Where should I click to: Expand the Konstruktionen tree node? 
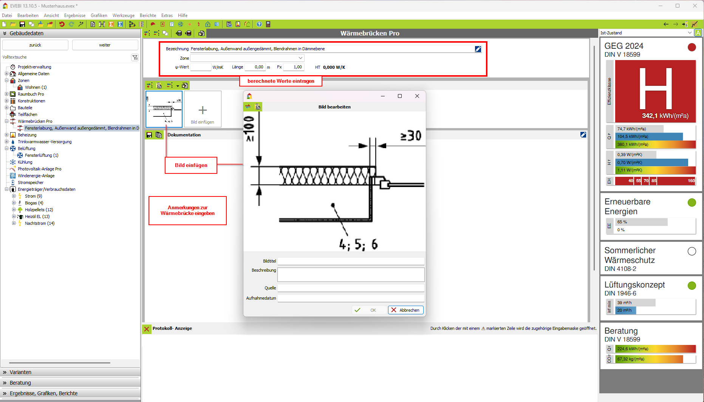click(6, 101)
